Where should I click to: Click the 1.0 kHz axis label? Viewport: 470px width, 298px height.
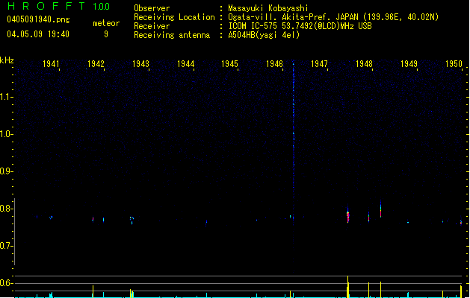pyautogui.click(x=6, y=134)
